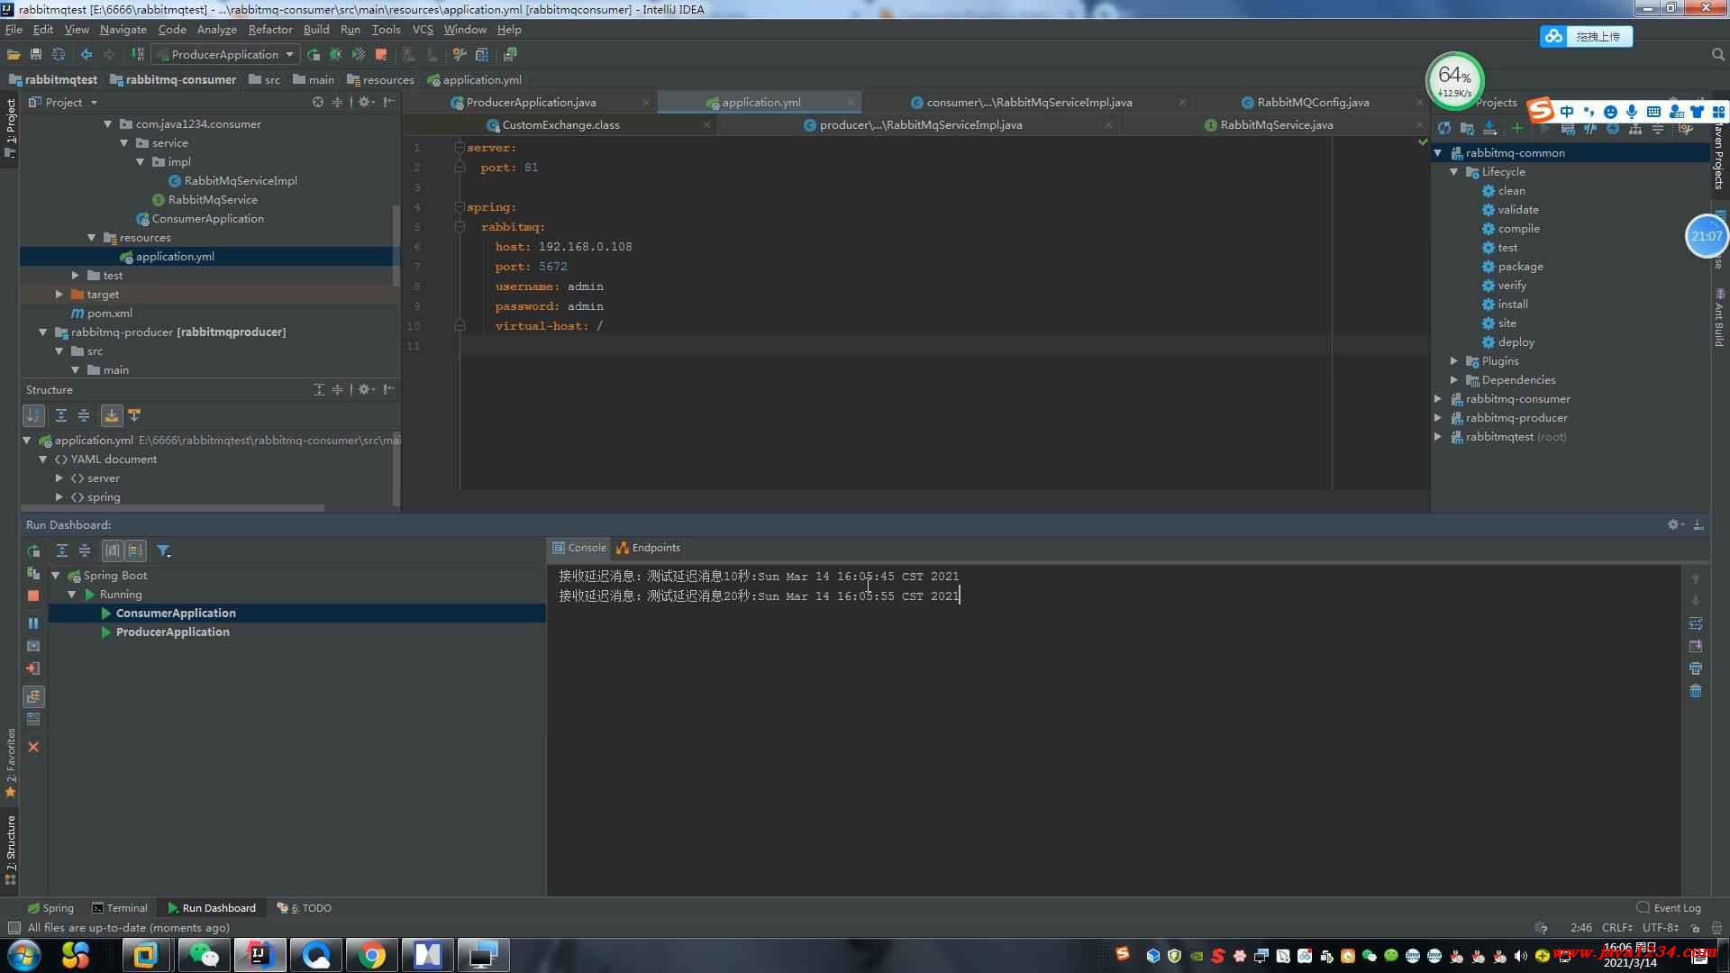Collapse the Lifecycle node
The width and height of the screenshot is (1730, 973).
tap(1454, 172)
